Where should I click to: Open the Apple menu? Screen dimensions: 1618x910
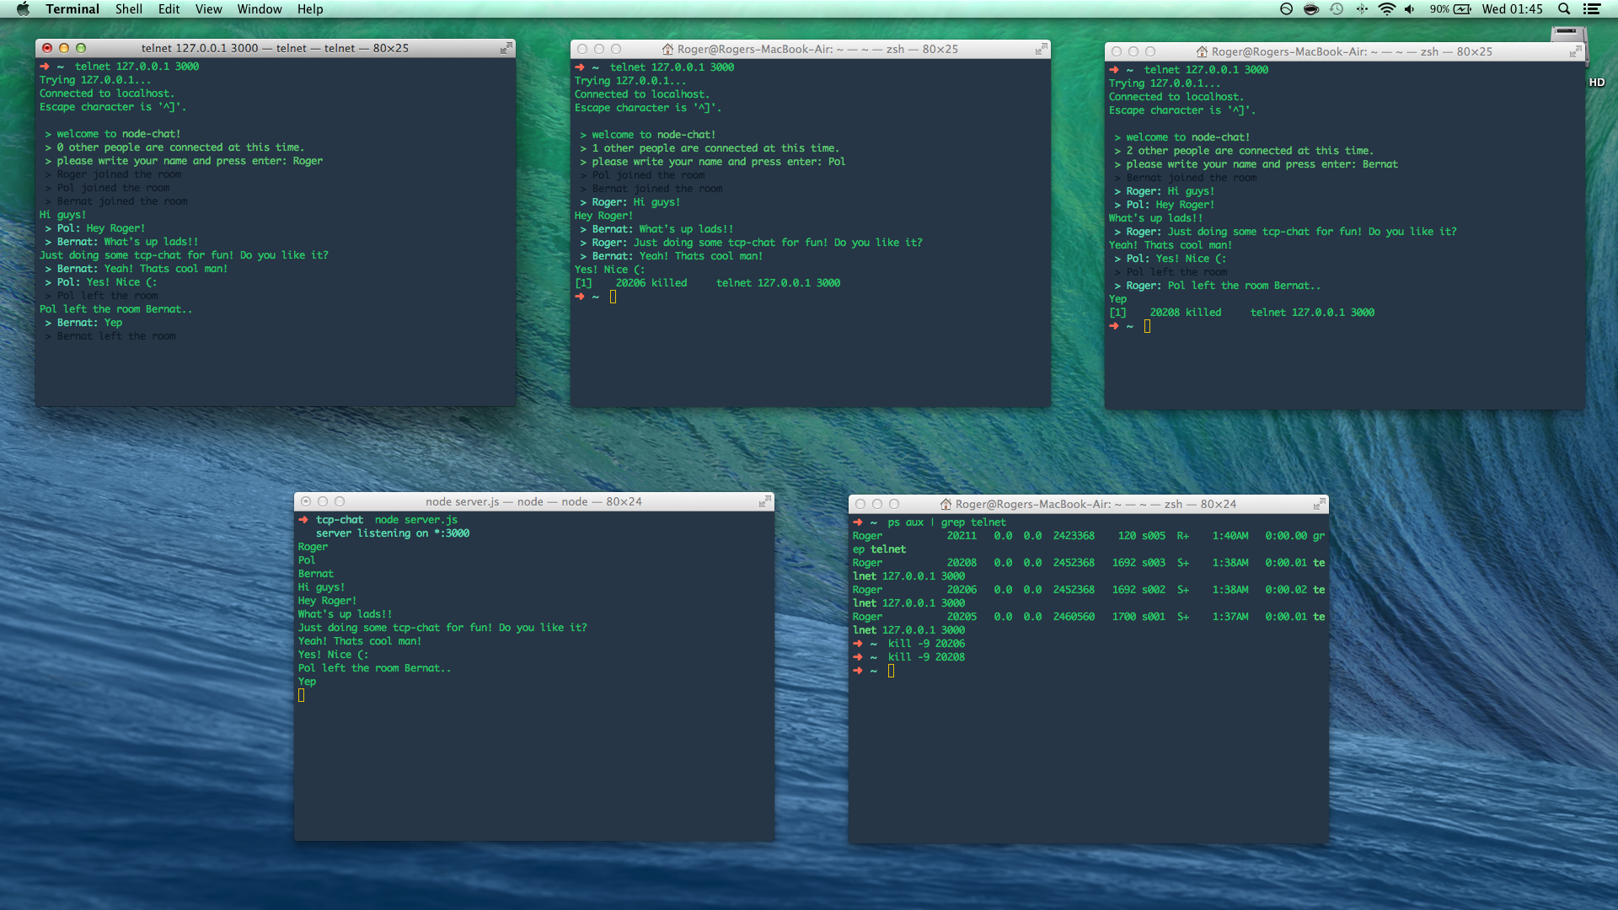[23, 9]
